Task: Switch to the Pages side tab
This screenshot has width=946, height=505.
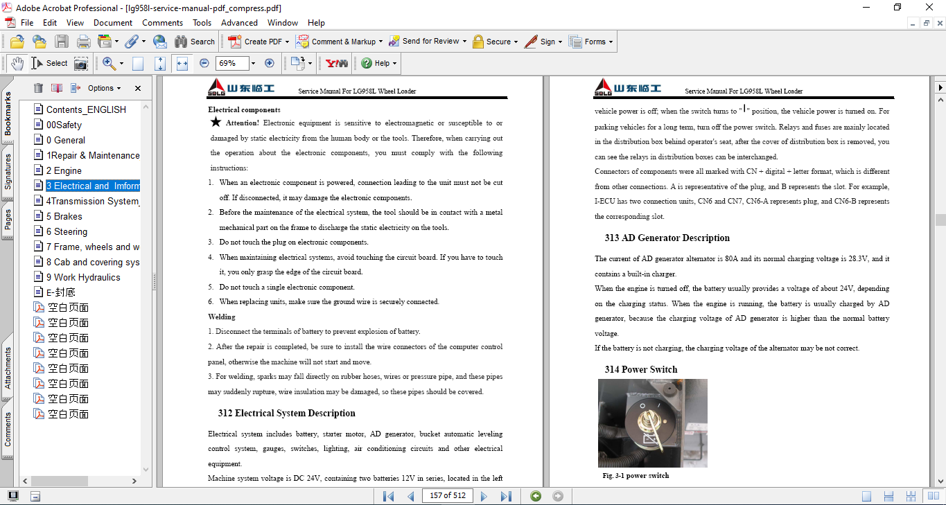Action: 8,220
